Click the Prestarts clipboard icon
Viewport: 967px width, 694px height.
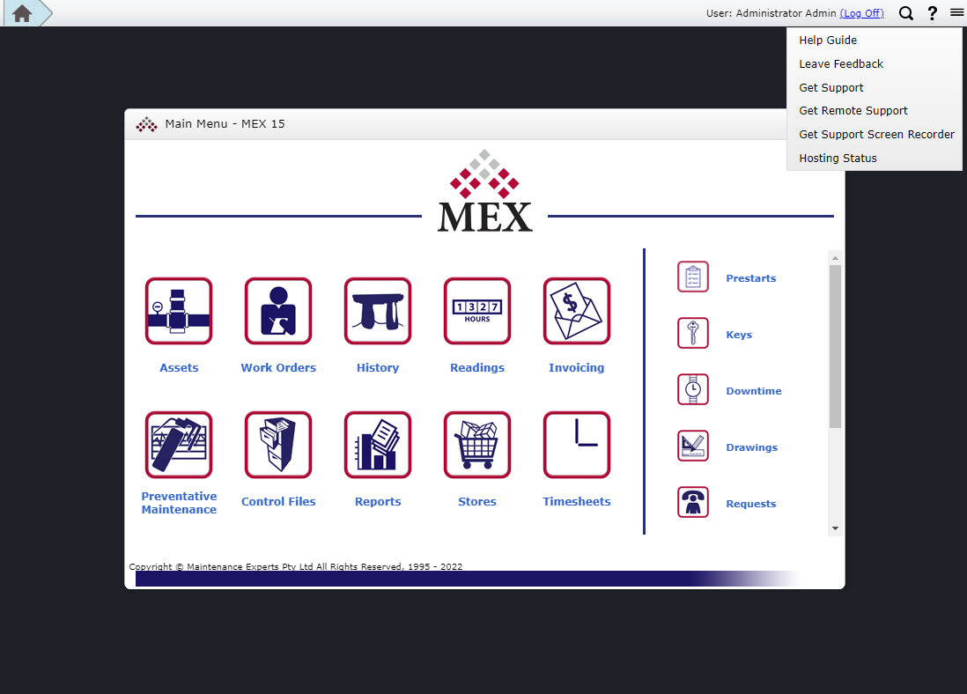pos(693,277)
